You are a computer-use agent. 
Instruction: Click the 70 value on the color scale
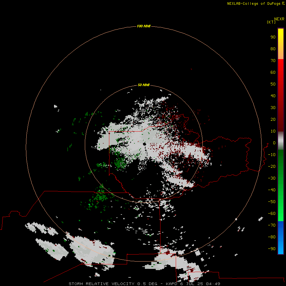tap(273, 61)
